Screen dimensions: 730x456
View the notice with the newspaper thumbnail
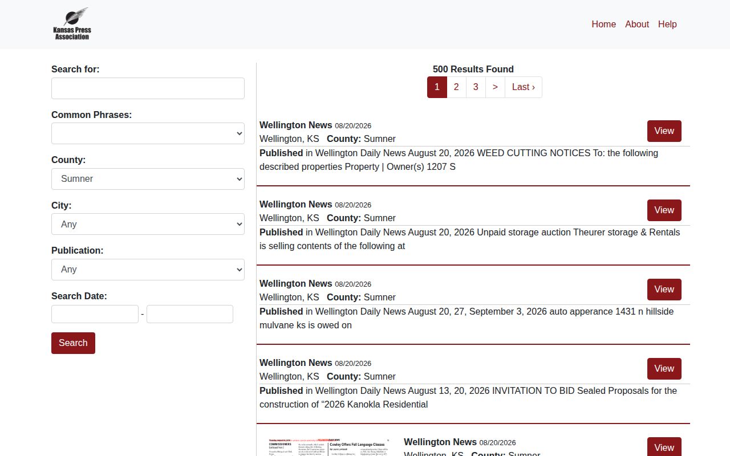click(664, 447)
